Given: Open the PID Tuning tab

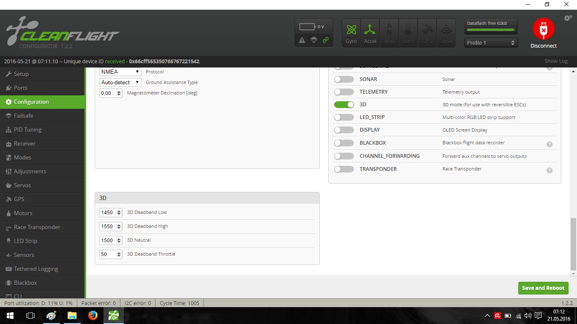Looking at the screenshot, I should tap(27, 130).
